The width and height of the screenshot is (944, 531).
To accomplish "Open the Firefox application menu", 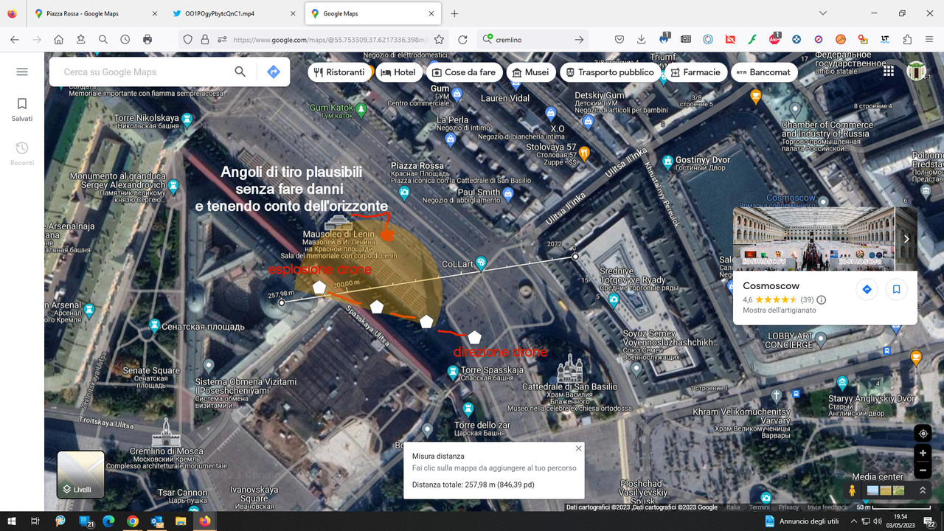I will click(929, 40).
